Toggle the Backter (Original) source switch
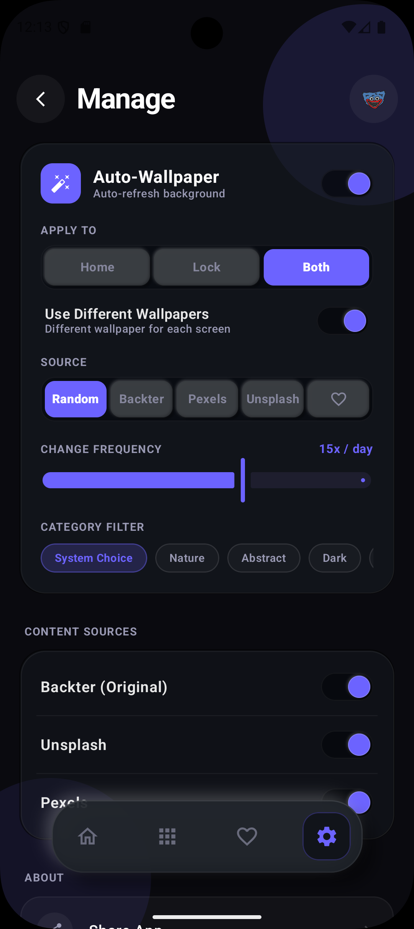 347,687
